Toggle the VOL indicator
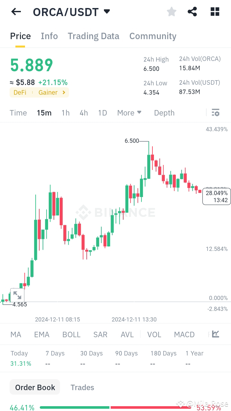Screen dimensions: 231x411 (154, 334)
